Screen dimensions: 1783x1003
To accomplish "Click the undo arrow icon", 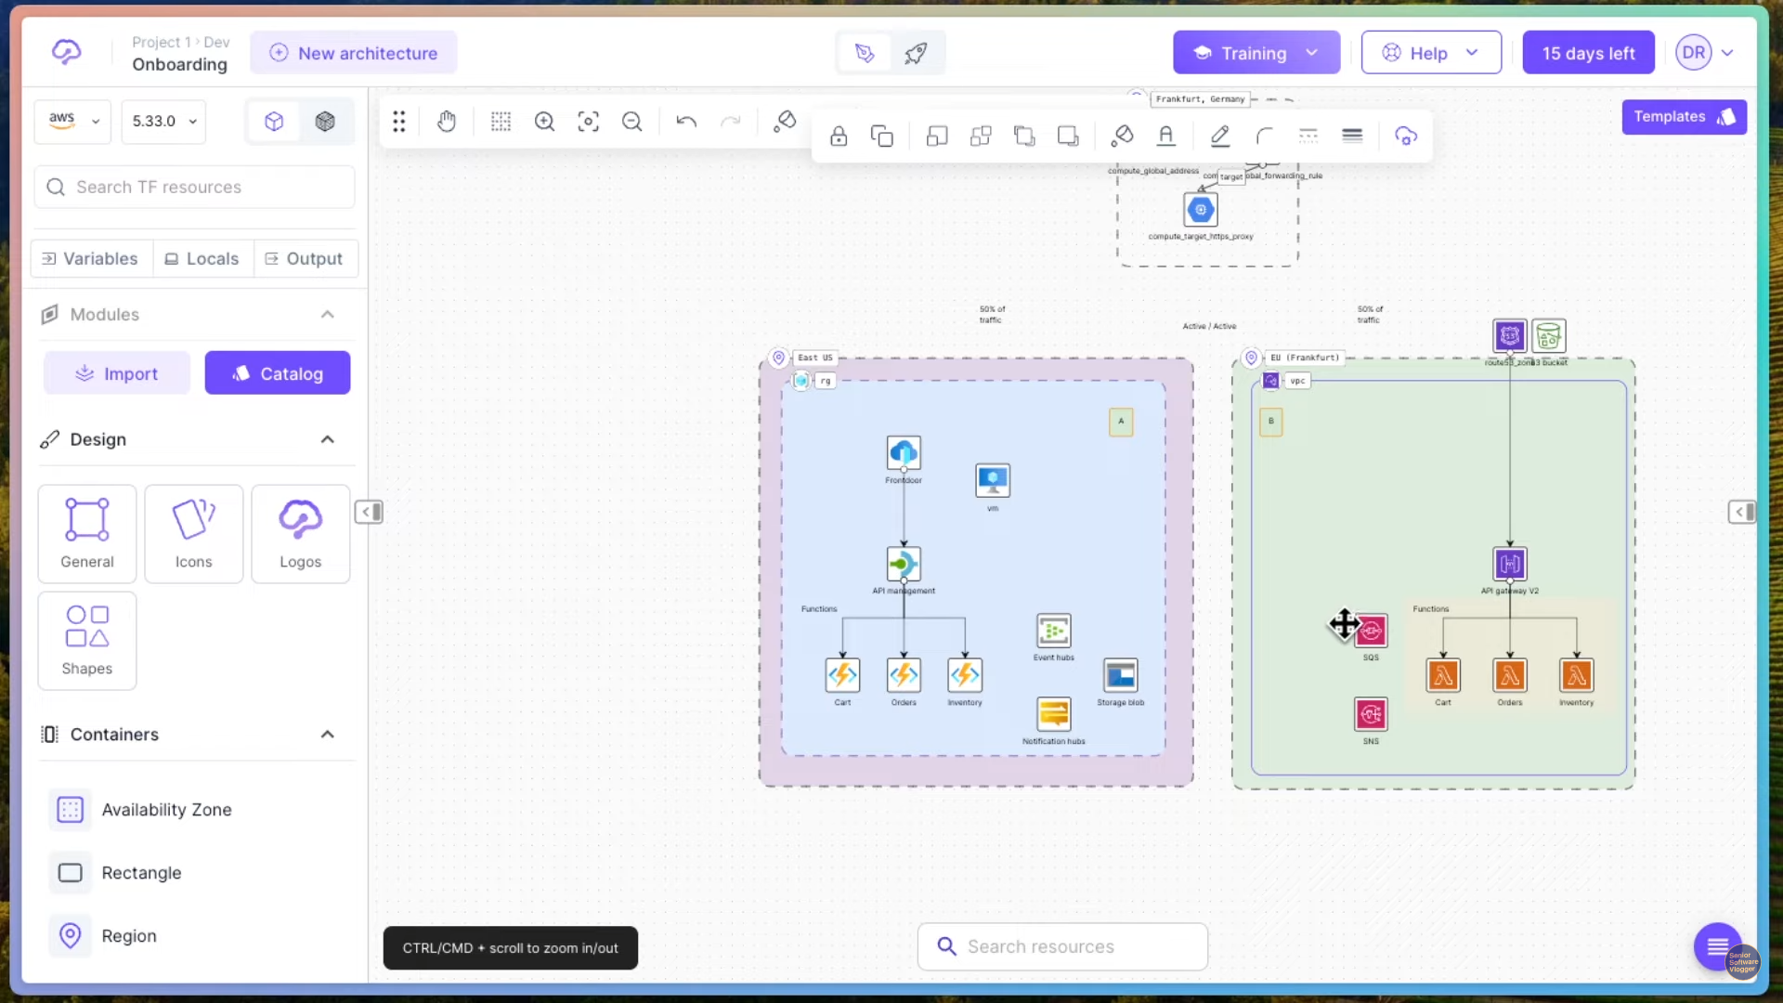I will pos(686,122).
